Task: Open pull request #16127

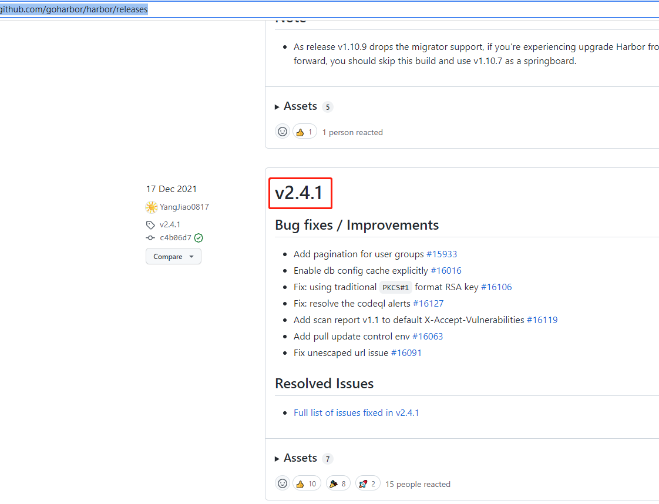Action: pyautogui.click(x=428, y=303)
